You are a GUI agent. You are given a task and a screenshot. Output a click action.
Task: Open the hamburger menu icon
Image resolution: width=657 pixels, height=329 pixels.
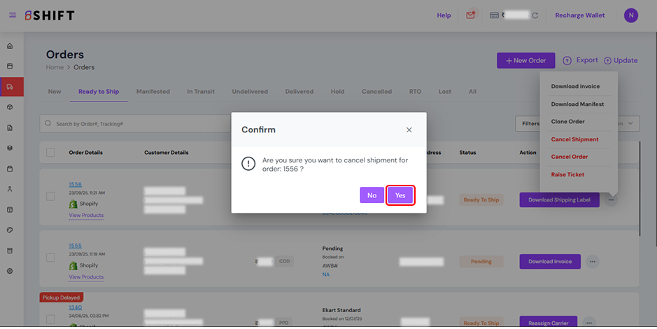coord(13,15)
